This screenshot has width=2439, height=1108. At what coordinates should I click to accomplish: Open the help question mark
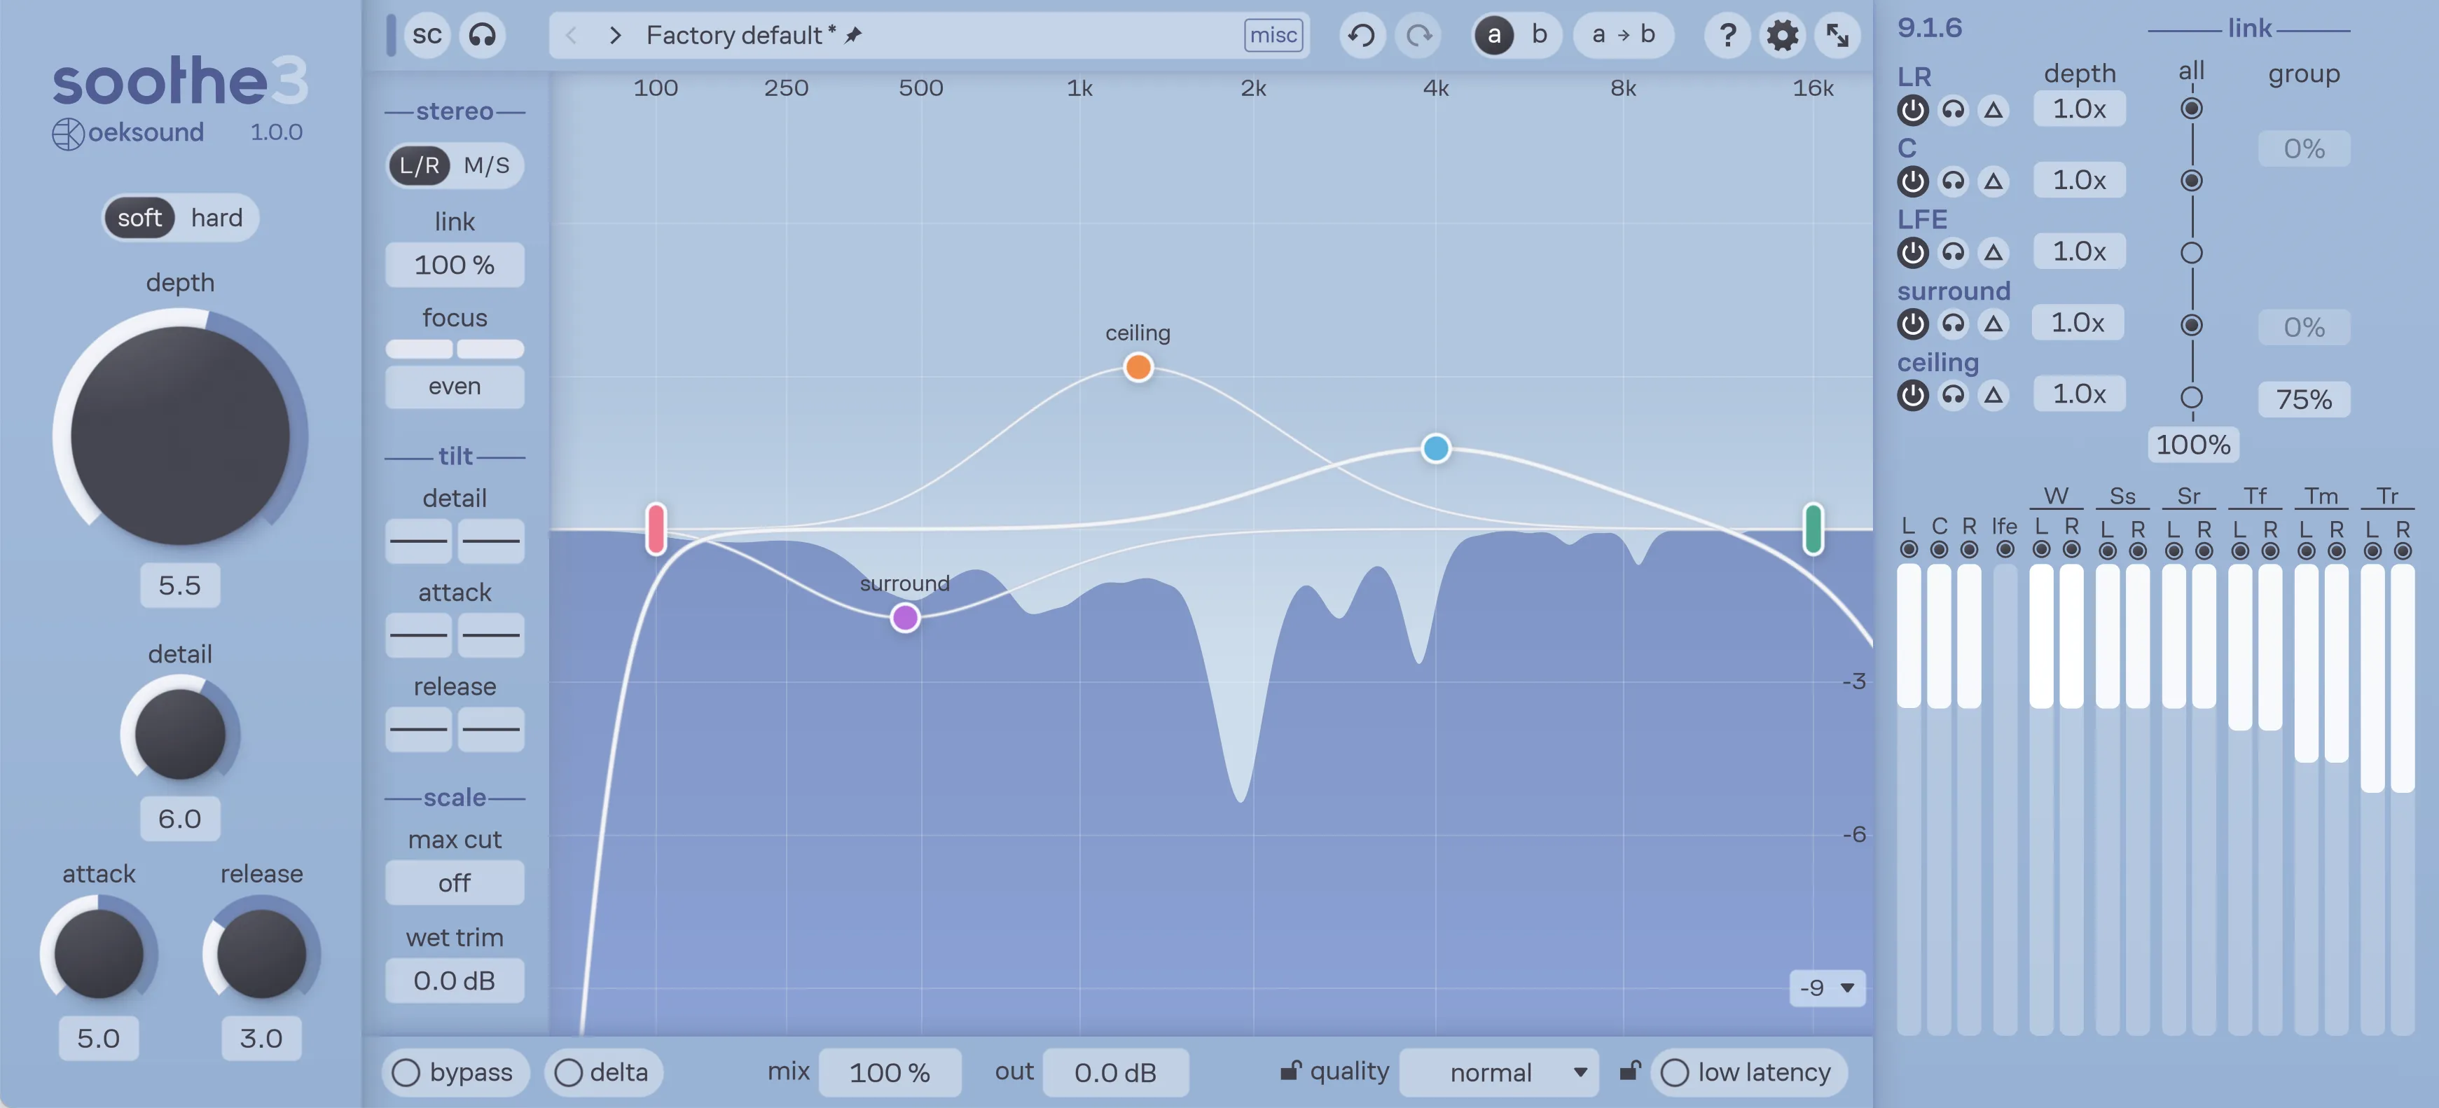[1727, 35]
